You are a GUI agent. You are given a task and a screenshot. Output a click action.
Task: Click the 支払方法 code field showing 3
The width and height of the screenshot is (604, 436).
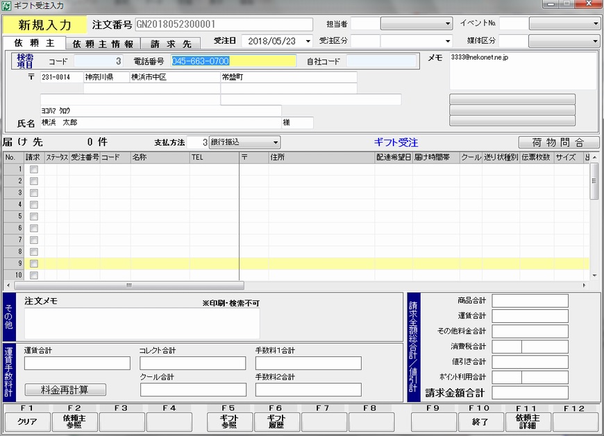click(198, 142)
